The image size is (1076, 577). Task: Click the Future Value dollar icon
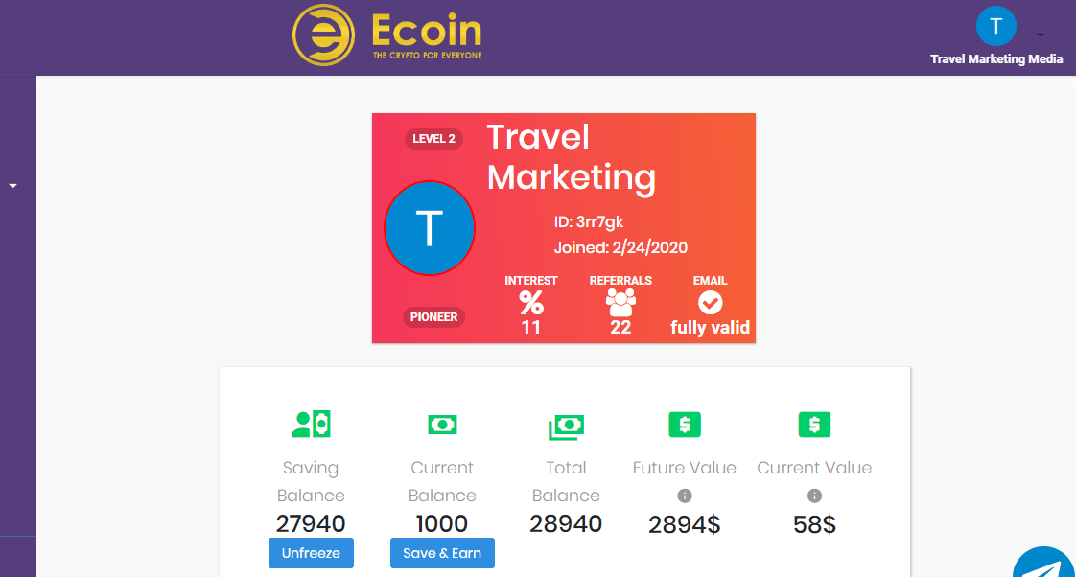(x=684, y=425)
